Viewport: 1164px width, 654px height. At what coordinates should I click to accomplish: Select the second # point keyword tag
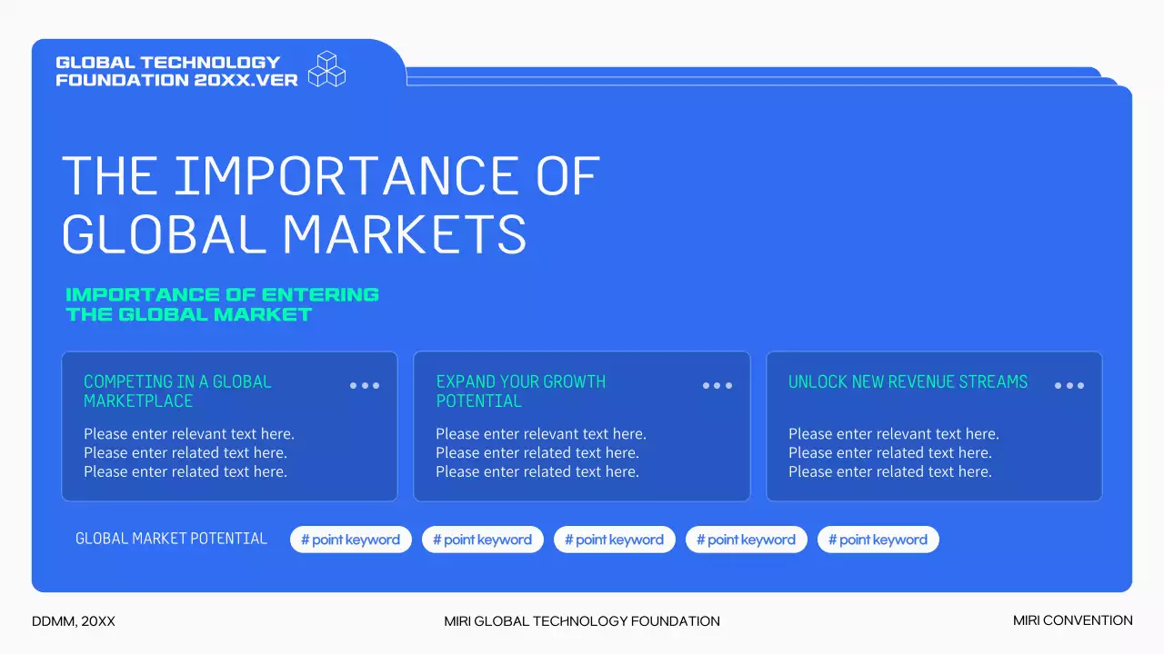point(483,540)
